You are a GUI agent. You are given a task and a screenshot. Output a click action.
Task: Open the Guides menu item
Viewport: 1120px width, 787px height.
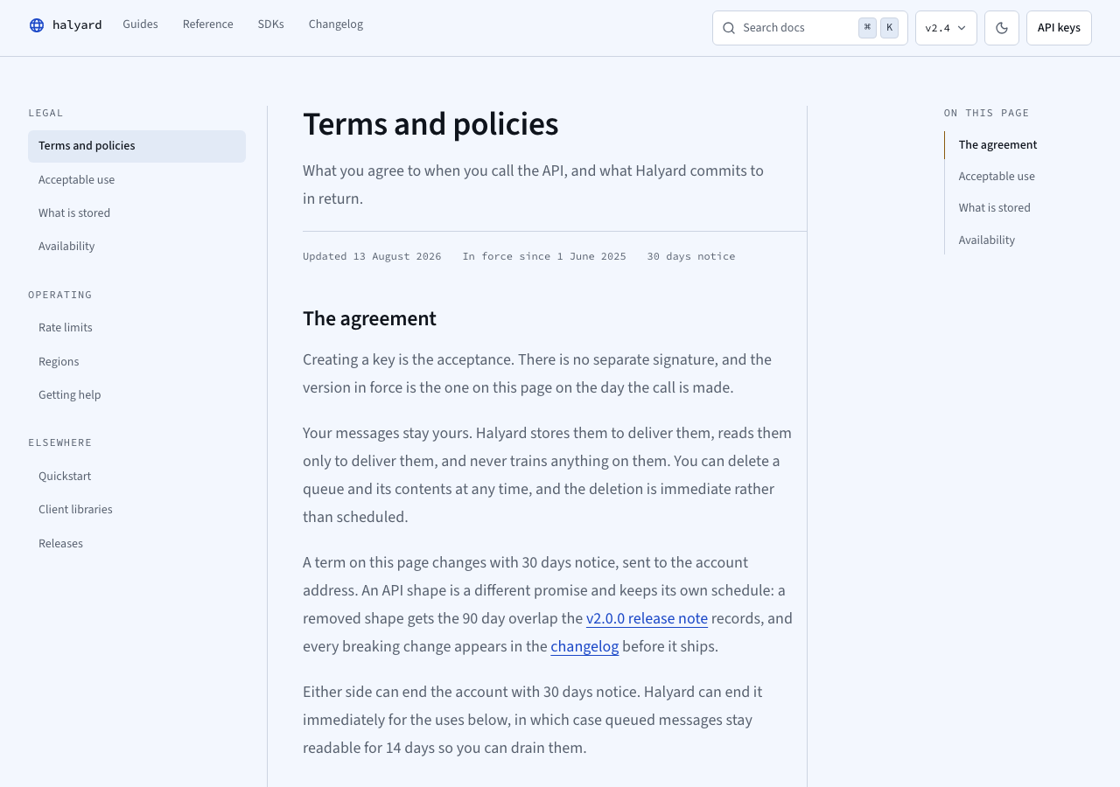tap(140, 24)
